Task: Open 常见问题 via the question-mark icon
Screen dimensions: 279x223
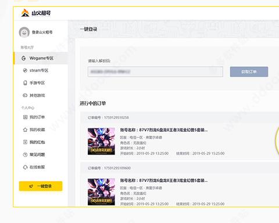Action: click(x=25, y=154)
